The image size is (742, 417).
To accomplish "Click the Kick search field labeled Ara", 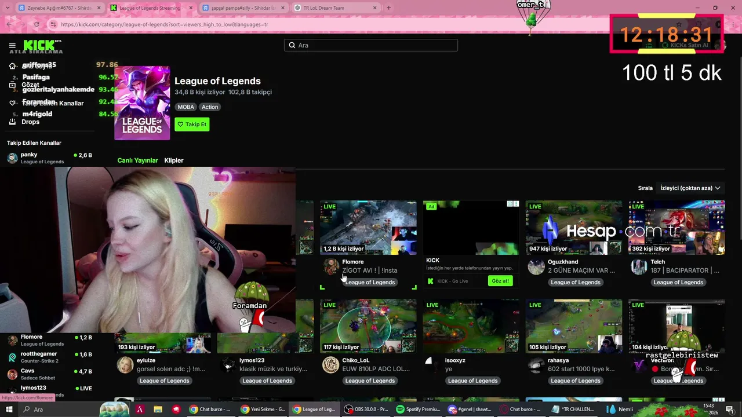I will coord(371,45).
